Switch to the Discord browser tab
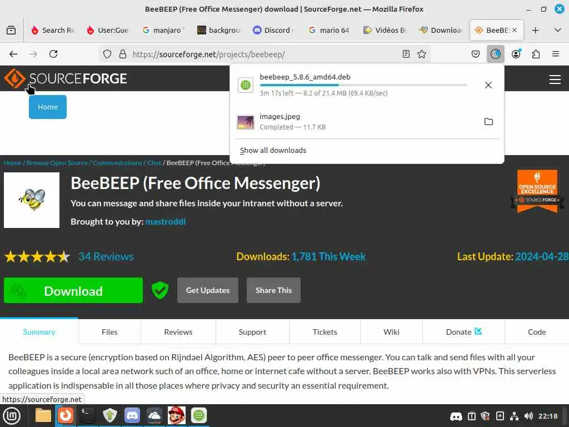This screenshot has width=569, height=427. (x=273, y=30)
